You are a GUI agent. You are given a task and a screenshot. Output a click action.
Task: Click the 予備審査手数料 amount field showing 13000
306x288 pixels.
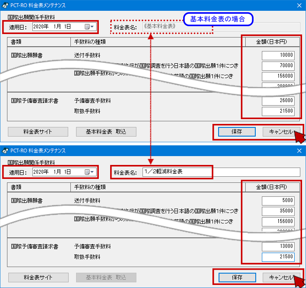(278, 247)
